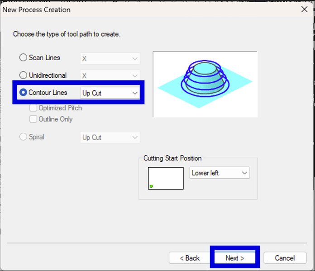Enable the Optimized Pitch checkbox

[33, 108]
